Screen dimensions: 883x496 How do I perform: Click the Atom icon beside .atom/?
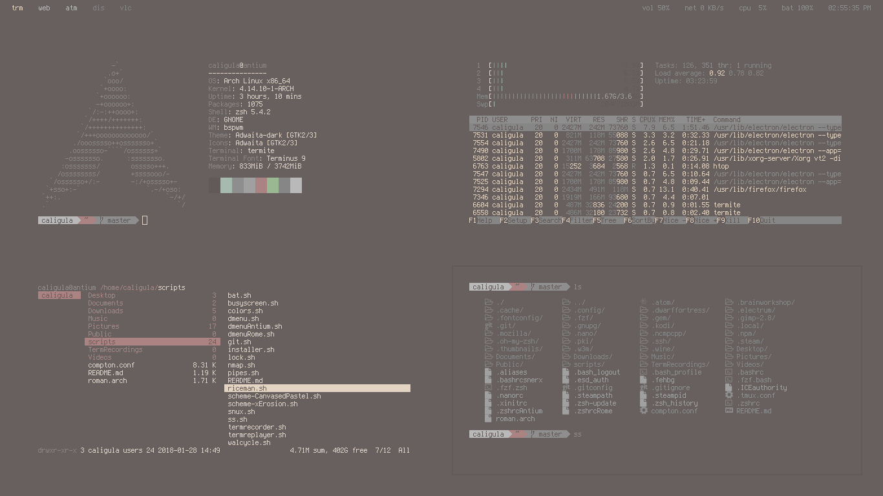coord(644,302)
